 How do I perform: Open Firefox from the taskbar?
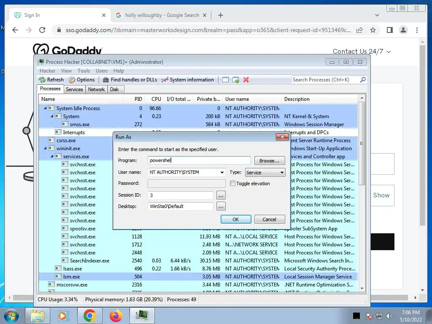(x=116, y=316)
